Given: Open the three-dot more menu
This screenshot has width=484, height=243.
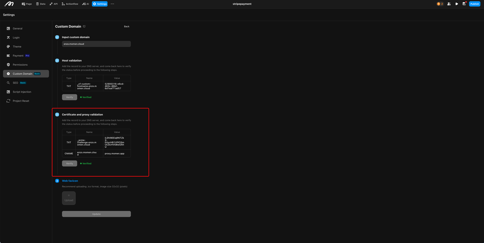Looking at the screenshot, I should 112,4.
